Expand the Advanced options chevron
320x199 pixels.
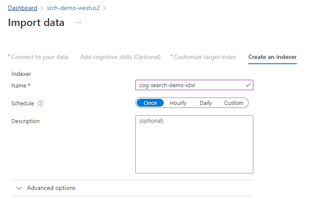(19, 188)
